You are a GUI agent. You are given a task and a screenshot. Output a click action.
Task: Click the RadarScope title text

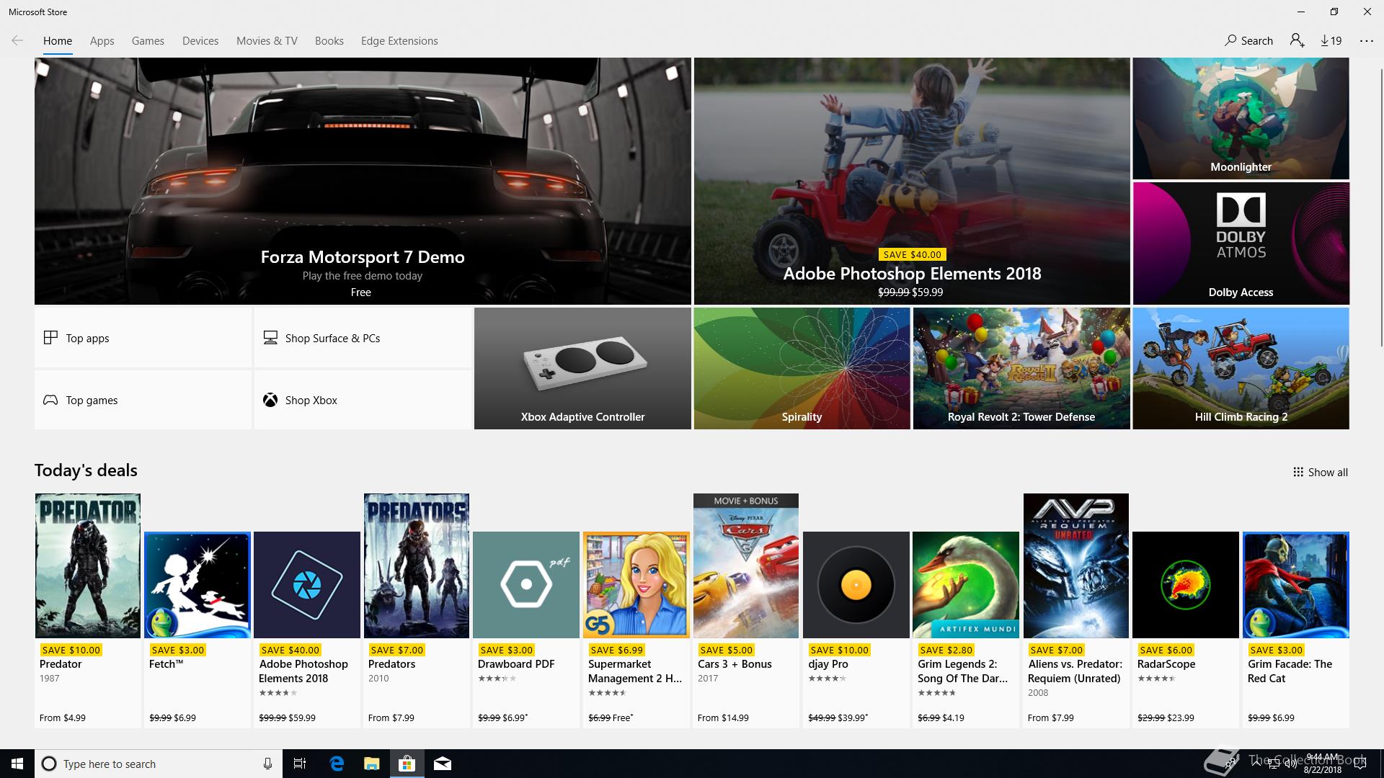pyautogui.click(x=1166, y=664)
